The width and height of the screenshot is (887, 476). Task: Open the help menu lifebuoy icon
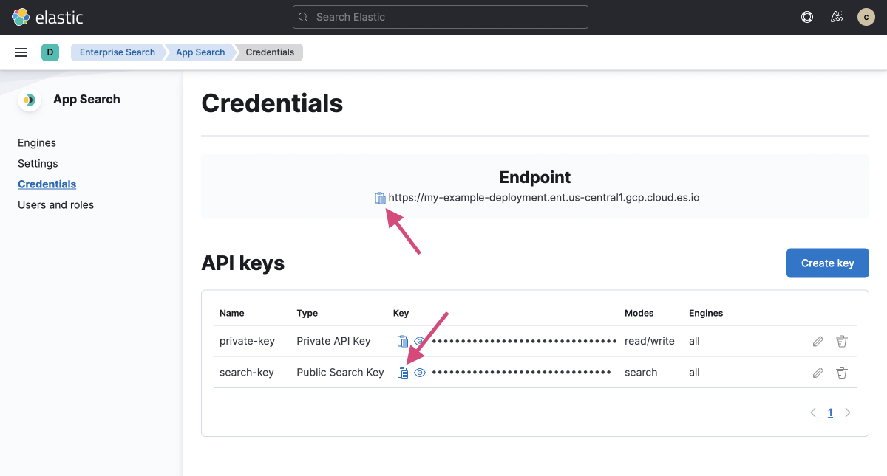(x=807, y=17)
